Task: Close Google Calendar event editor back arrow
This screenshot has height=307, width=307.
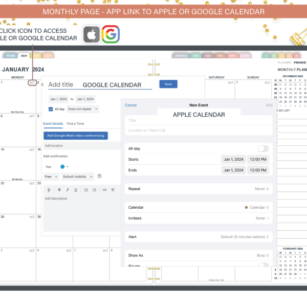Action: click(42, 84)
